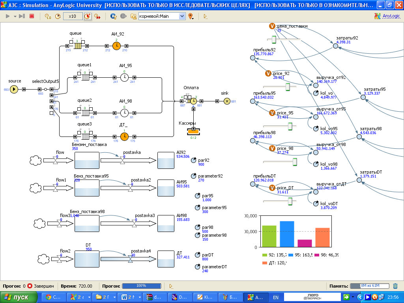Click the orange ДТ legend swatch

pyautogui.click(x=265, y=263)
